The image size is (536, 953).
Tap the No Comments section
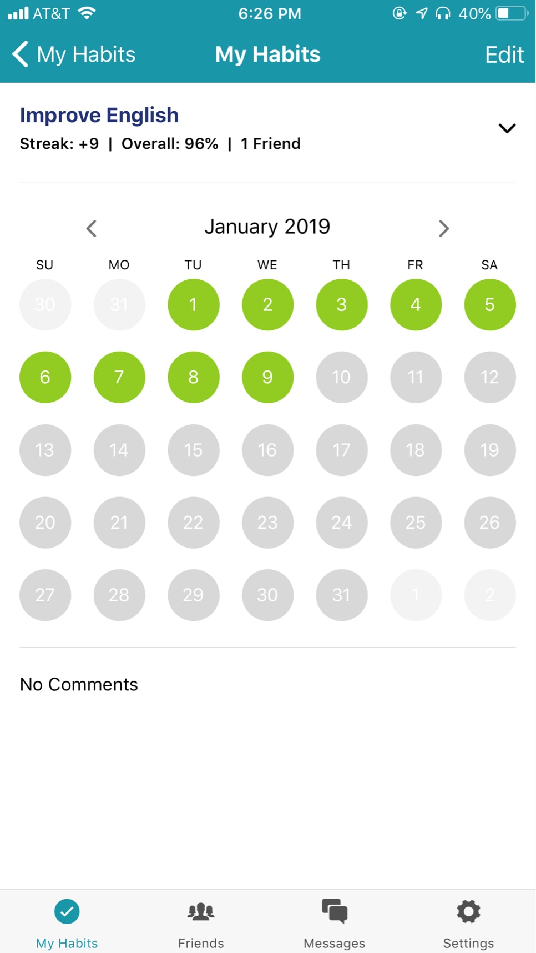click(x=79, y=684)
